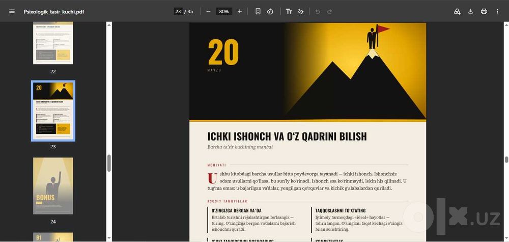The height and width of the screenshot is (242, 509).
Task: Toggle the sidebar menu hamburger icon
Action: click(x=12, y=11)
